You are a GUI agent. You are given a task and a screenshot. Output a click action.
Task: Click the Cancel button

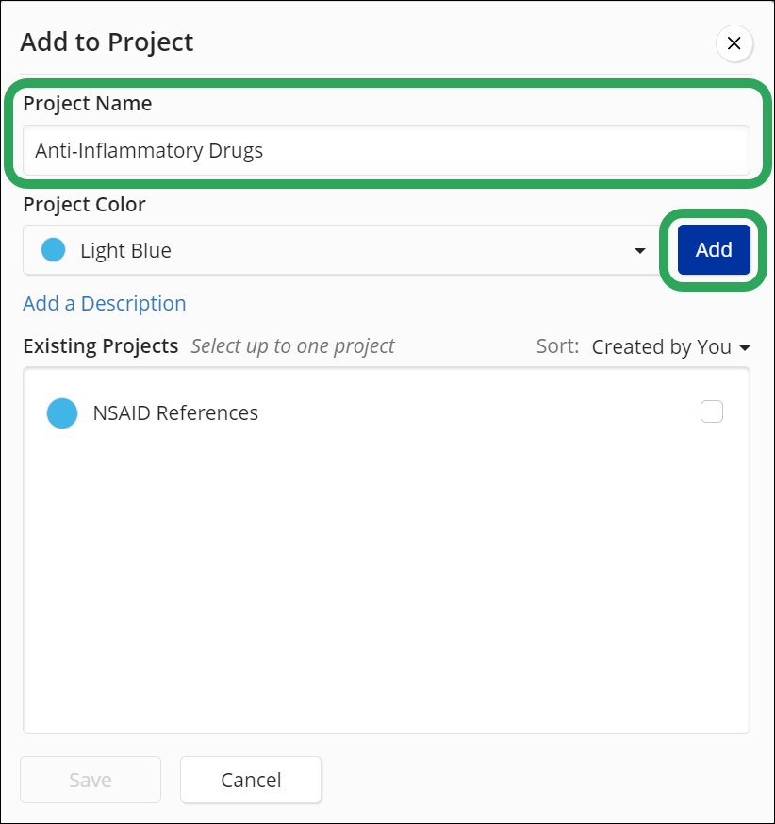[x=251, y=780]
